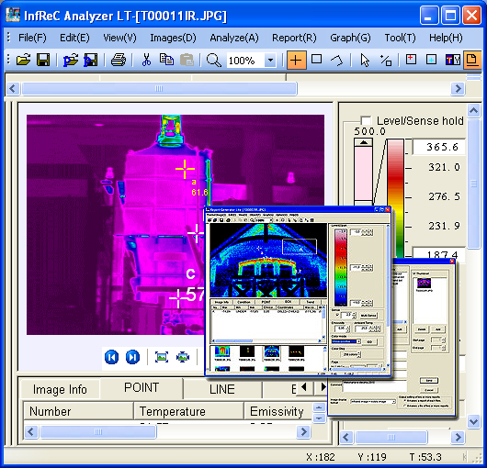Switch to the Image Info tab
This screenshot has width=487, height=468.
60,389
